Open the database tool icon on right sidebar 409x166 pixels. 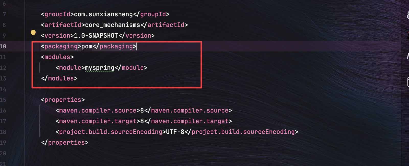click(x=408, y=82)
